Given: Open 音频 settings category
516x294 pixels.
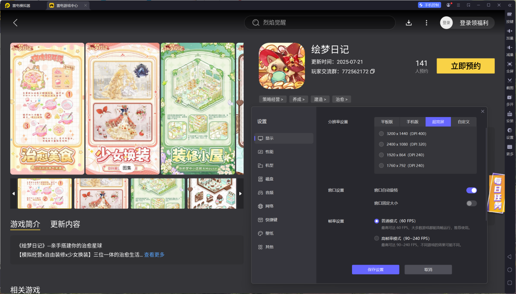Looking at the screenshot, I should pyautogui.click(x=284, y=193).
